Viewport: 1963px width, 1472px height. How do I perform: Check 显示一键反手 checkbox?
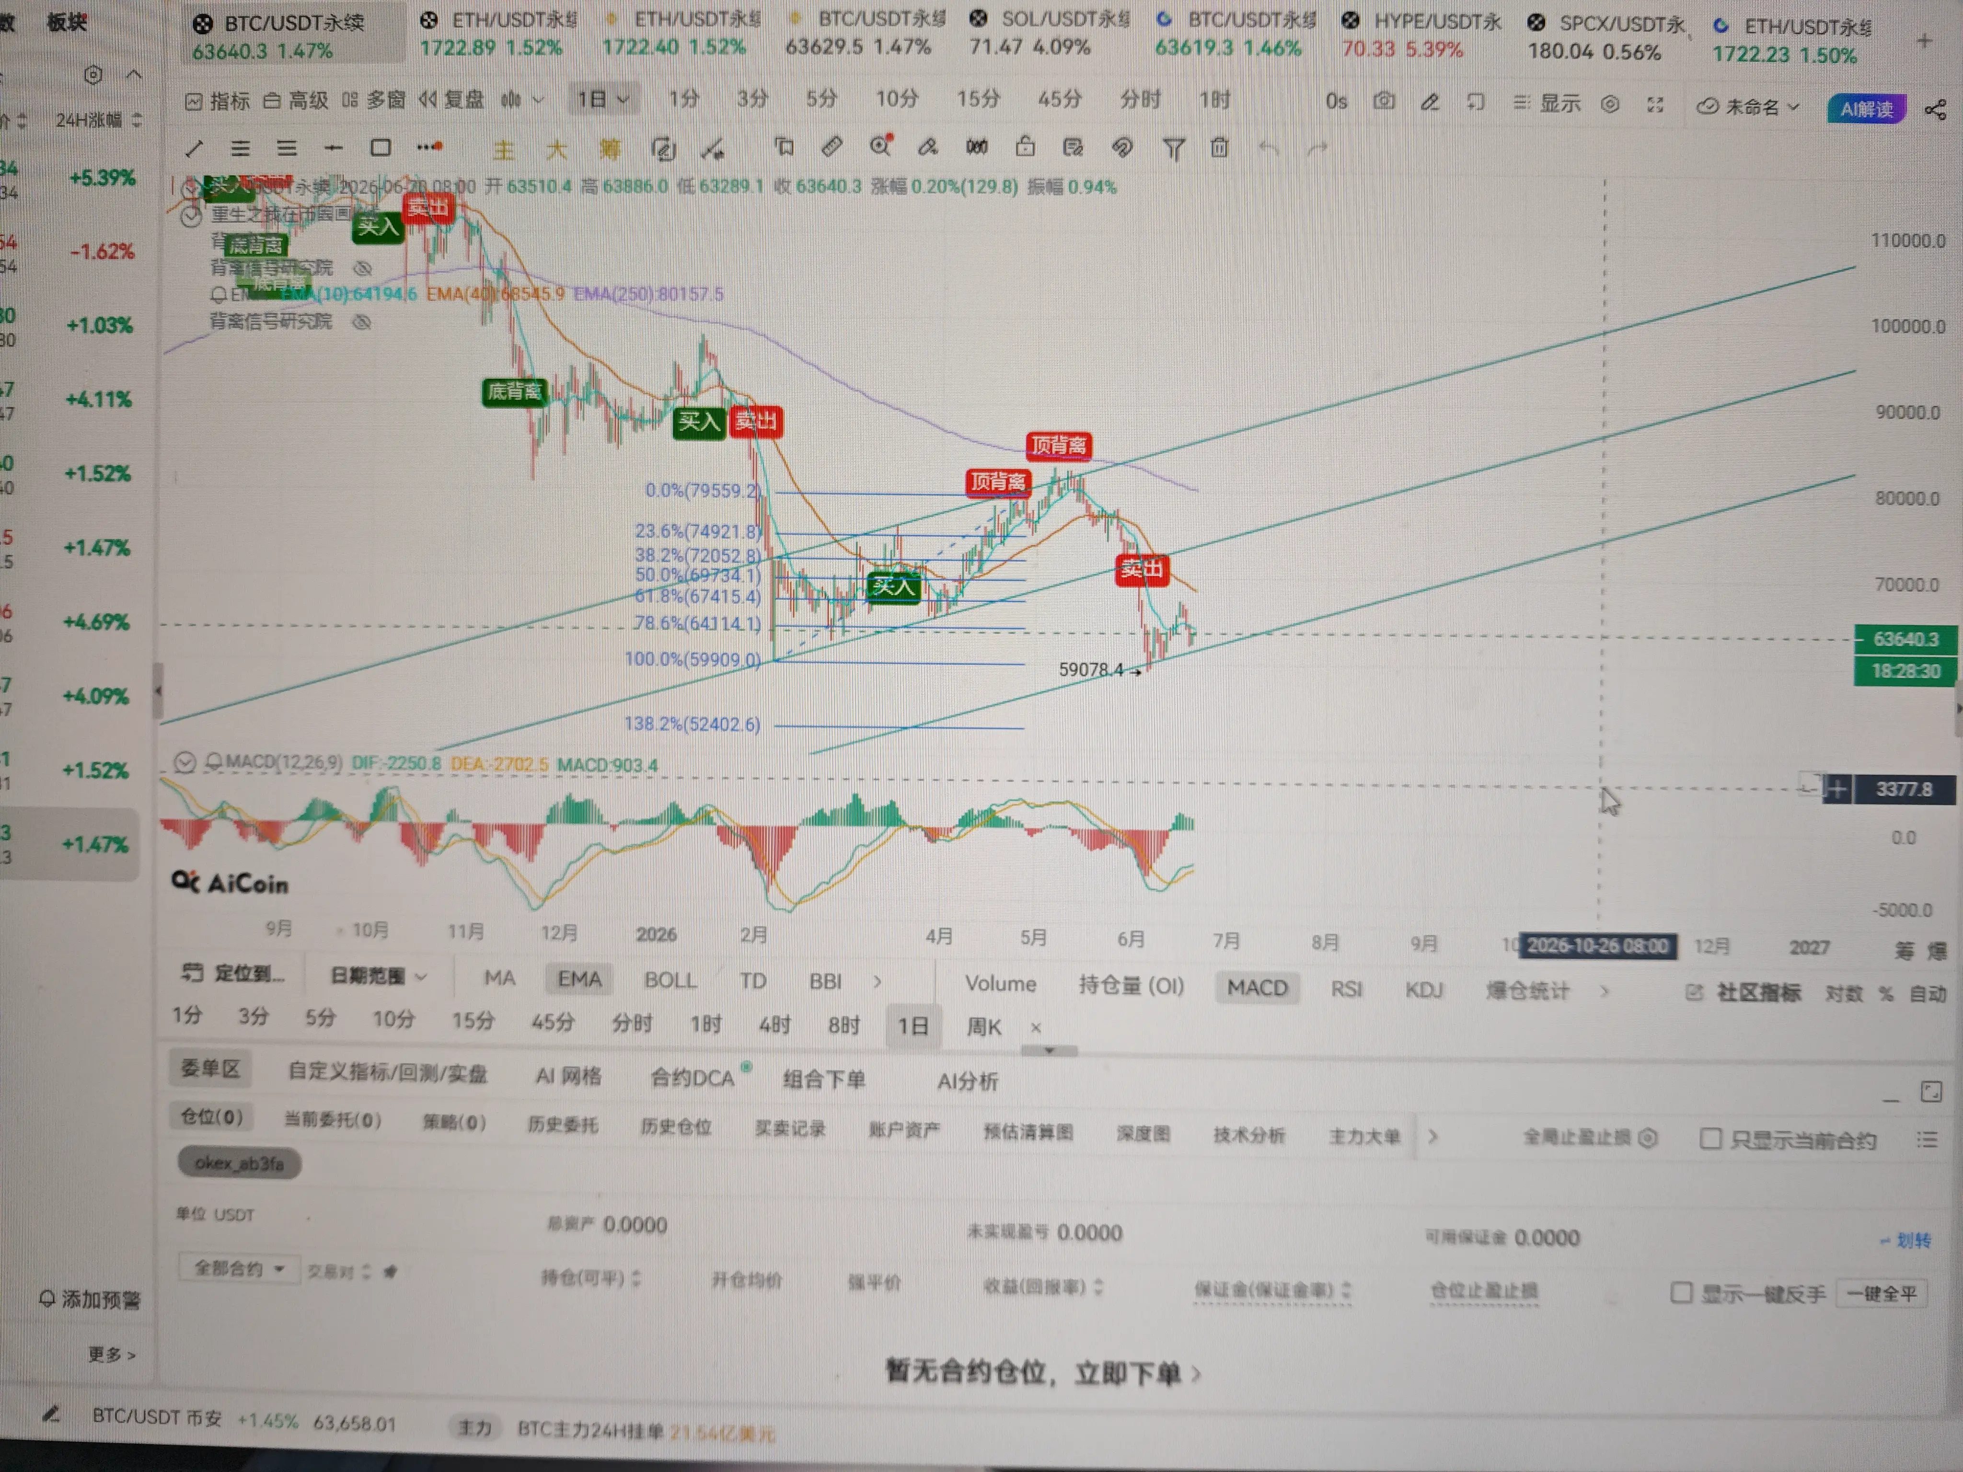1681,1292
